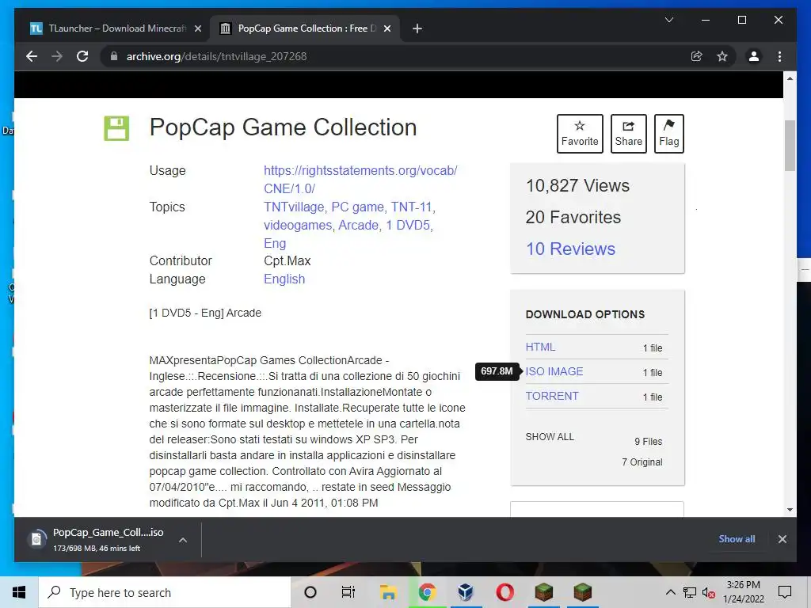Close the TLauncher tab
Image resolution: width=811 pixels, height=608 pixels.
197,28
